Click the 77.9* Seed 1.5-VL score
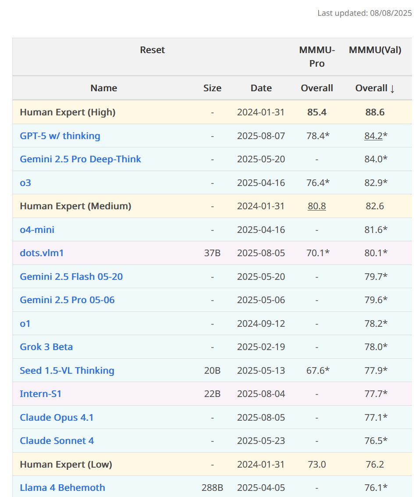The height and width of the screenshot is (497, 419). pyautogui.click(x=376, y=371)
